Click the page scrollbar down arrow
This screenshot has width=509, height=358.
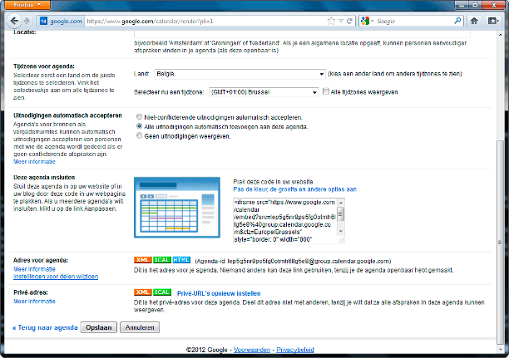[x=500, y=350]
